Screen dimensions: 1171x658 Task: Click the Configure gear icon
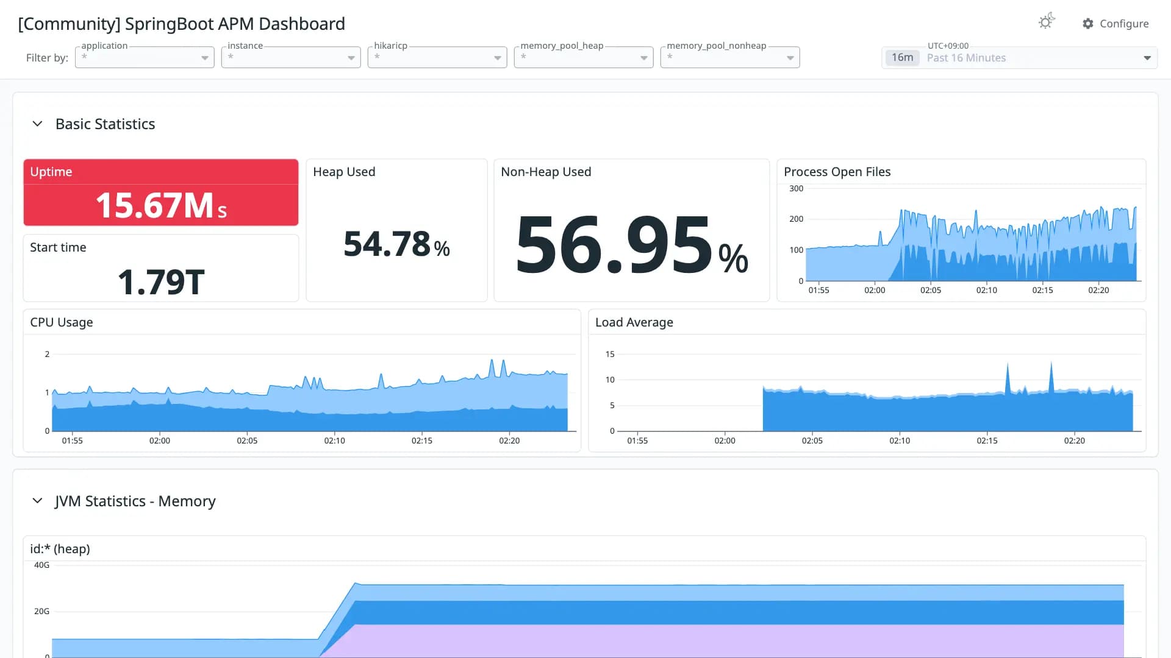(1088, 24)
